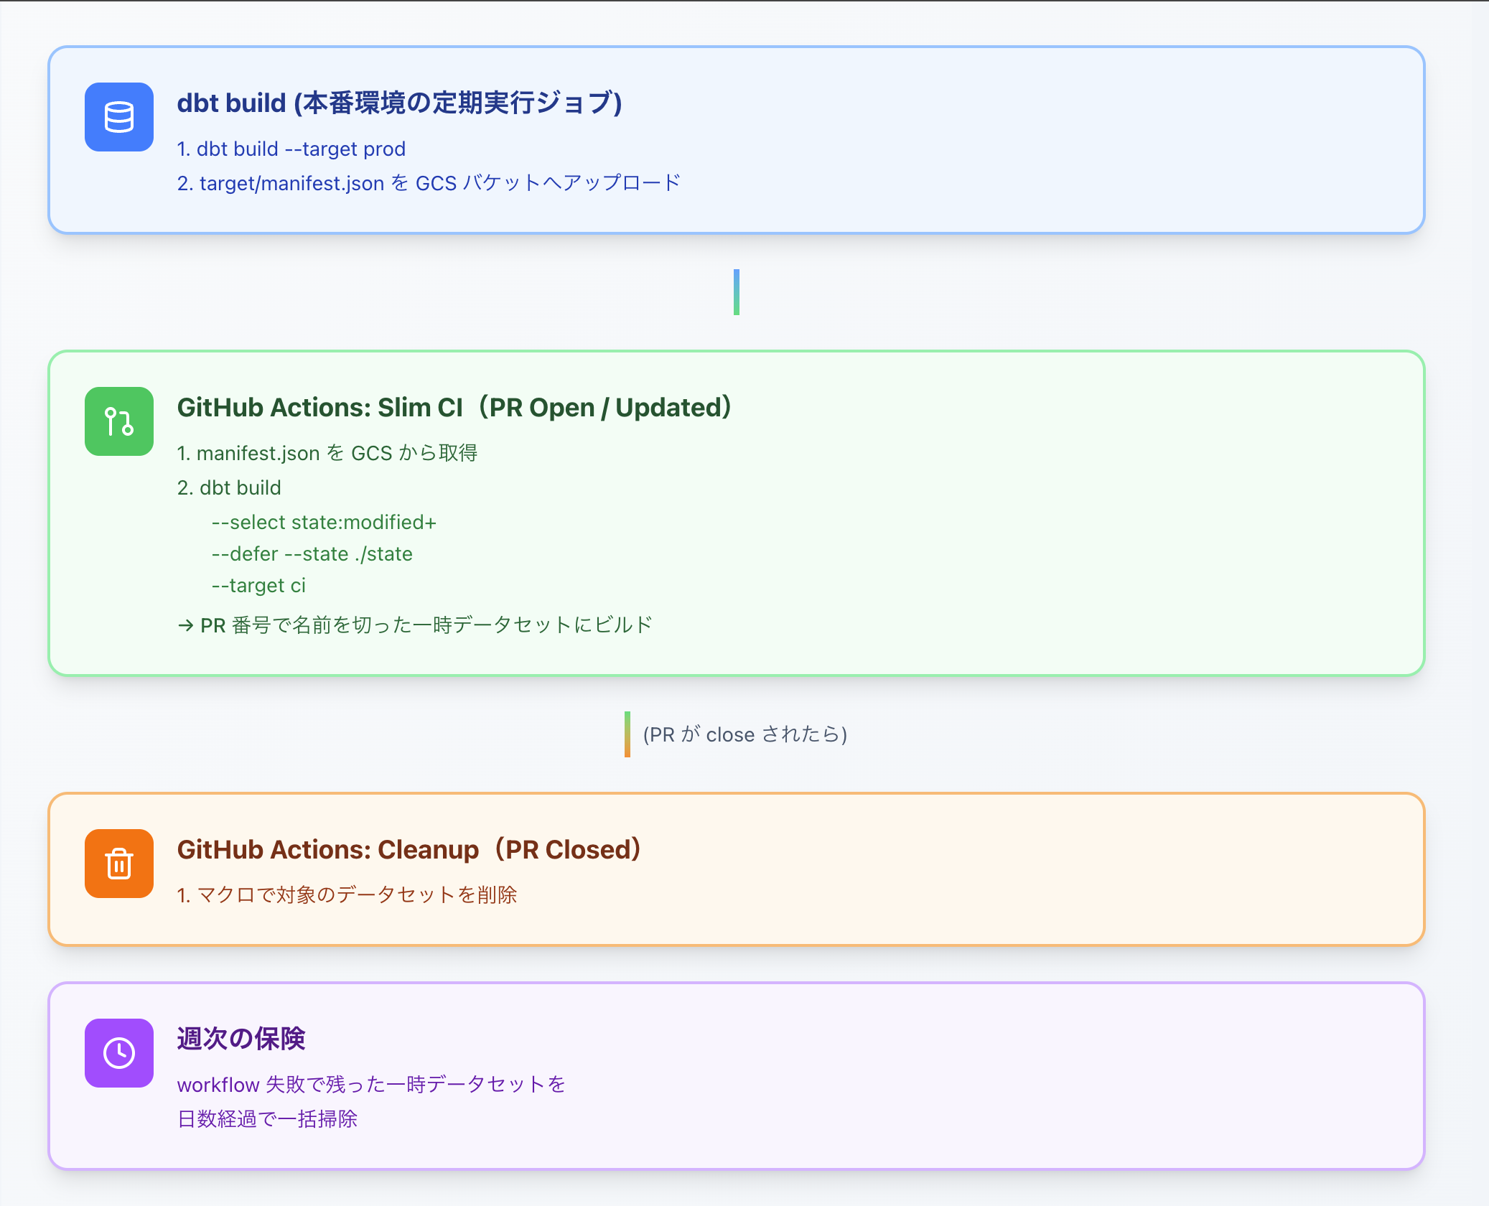Click the blue database icon

pos(119,117)
